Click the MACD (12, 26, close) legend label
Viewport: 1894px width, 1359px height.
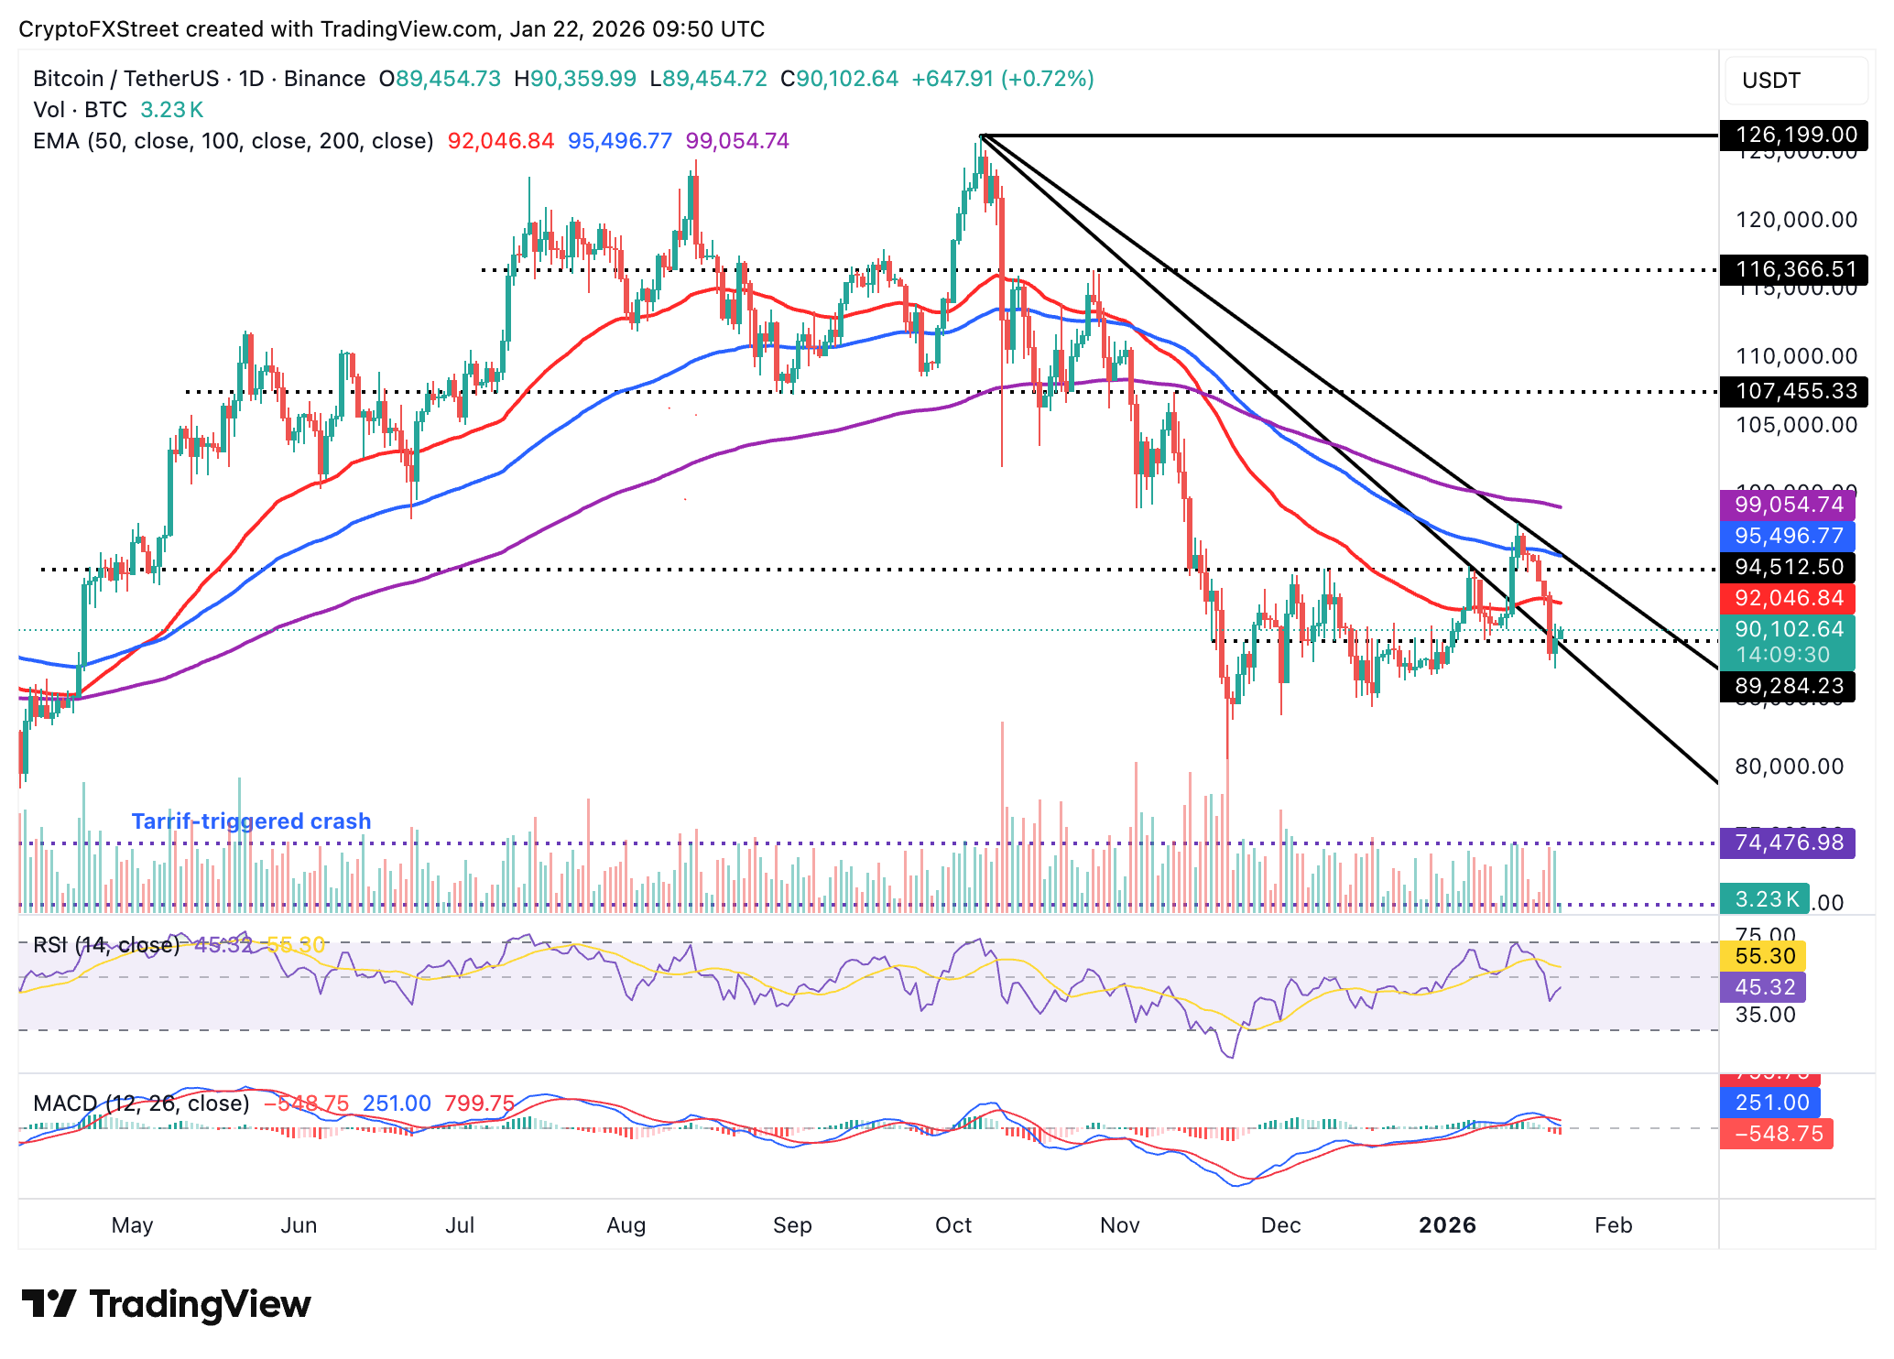point(141,1104)
